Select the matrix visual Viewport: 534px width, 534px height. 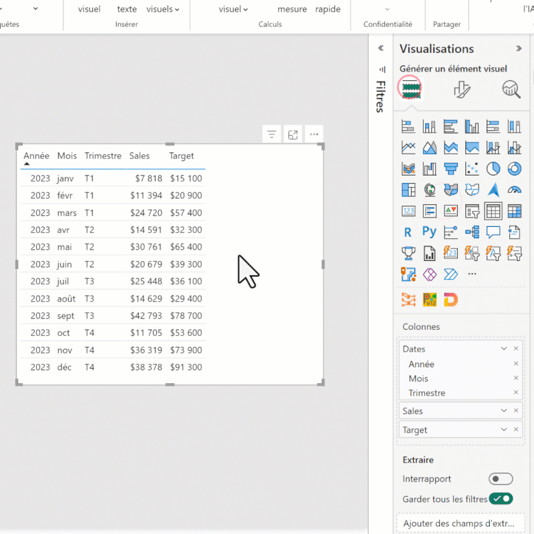[514, 211]
